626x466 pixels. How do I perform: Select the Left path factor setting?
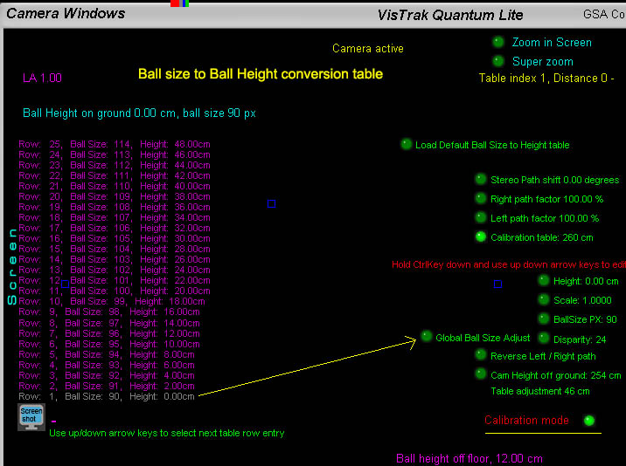[481, 217]
